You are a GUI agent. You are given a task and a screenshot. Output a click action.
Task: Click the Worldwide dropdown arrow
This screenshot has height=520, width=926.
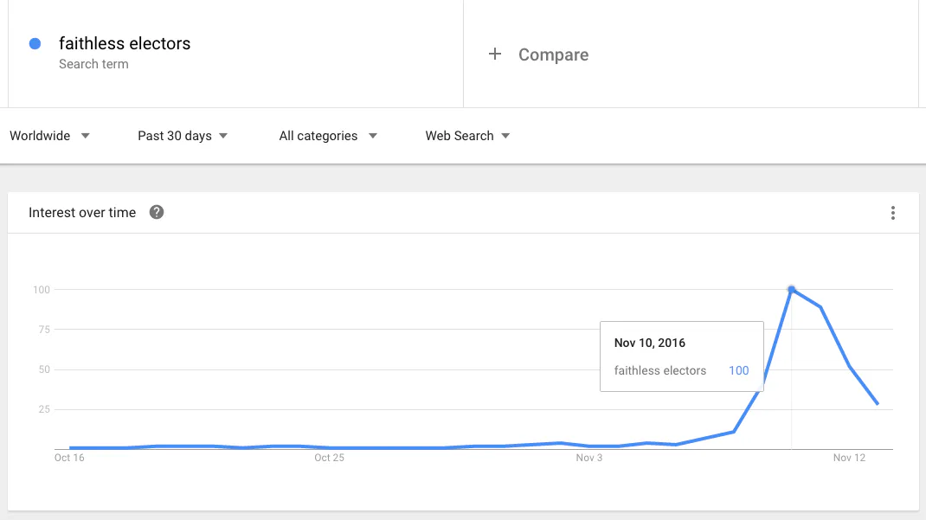85,136
